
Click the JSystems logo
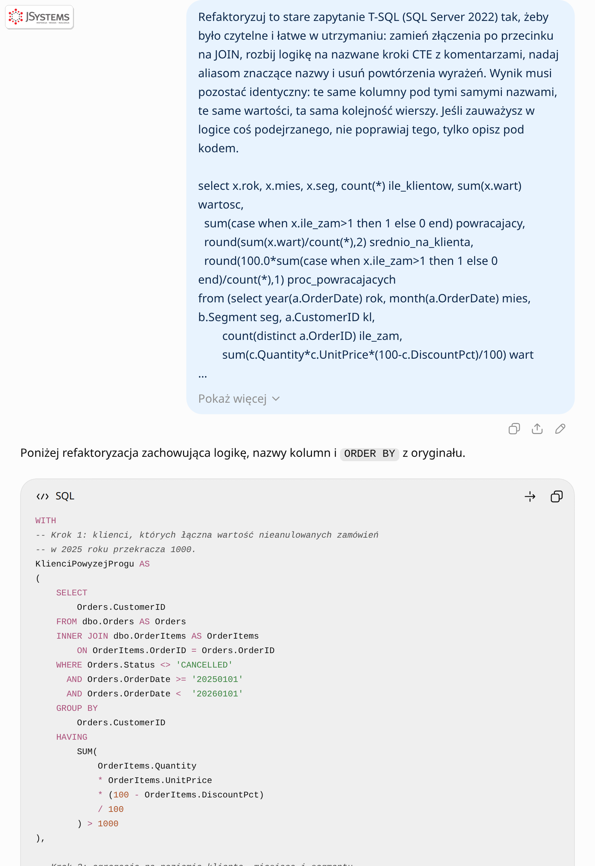pos(39,17)
